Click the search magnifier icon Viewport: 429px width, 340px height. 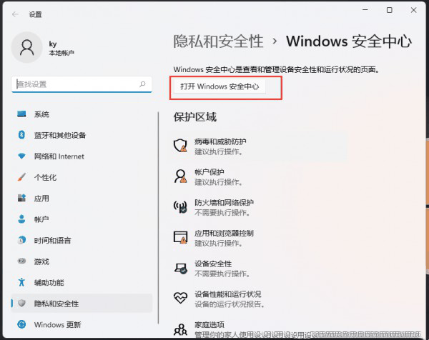(x=142, y=84)
